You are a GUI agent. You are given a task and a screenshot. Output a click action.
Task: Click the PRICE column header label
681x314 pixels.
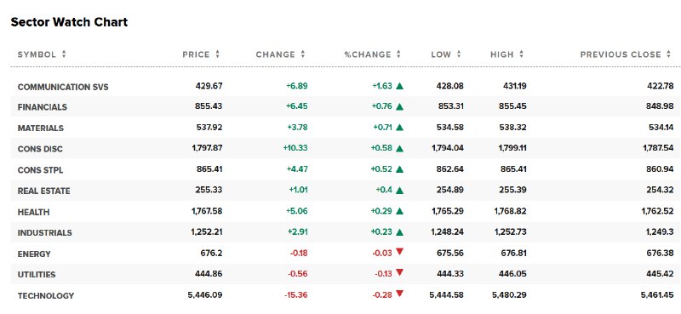tap(196, 54)
